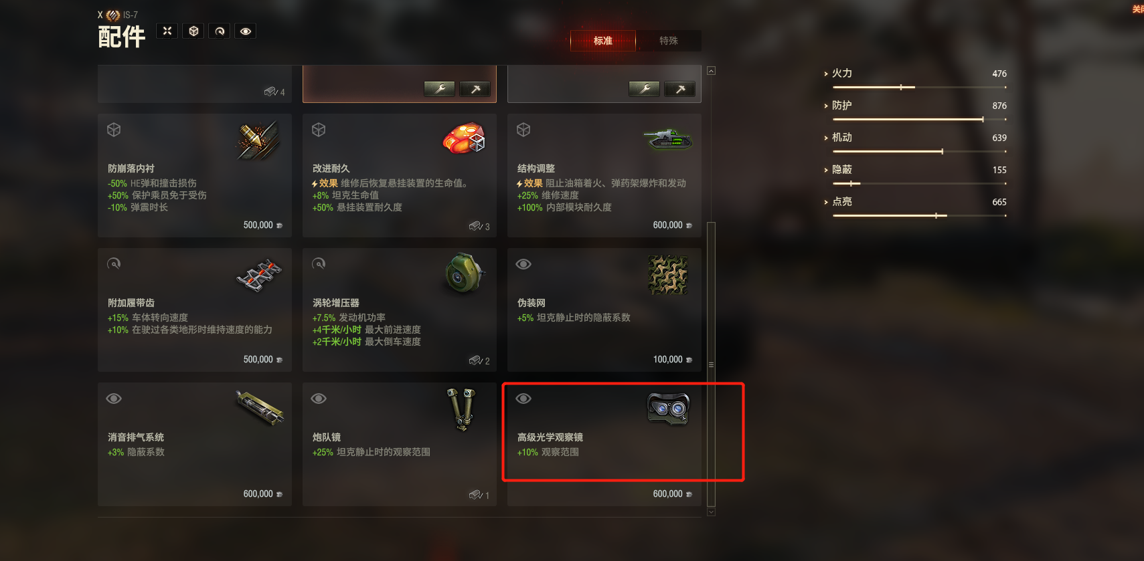Toggle the mobility filter icon in the header
Screen dimensions: 1144x561
(x=220, y=31)
